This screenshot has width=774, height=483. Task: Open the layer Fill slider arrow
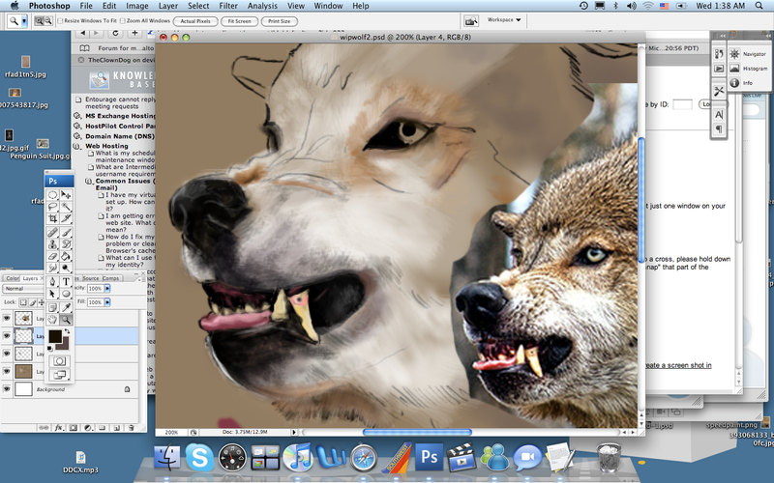click(x=107, y=302)
